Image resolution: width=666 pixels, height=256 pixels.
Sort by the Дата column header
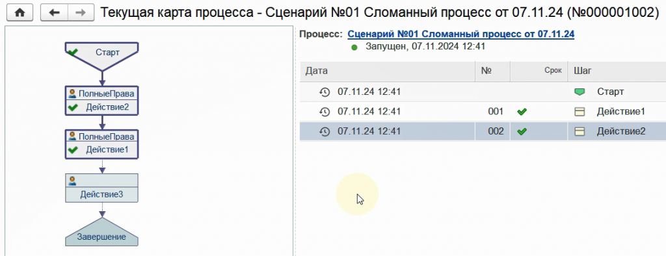pyautogui.click(x=387, y=71)
